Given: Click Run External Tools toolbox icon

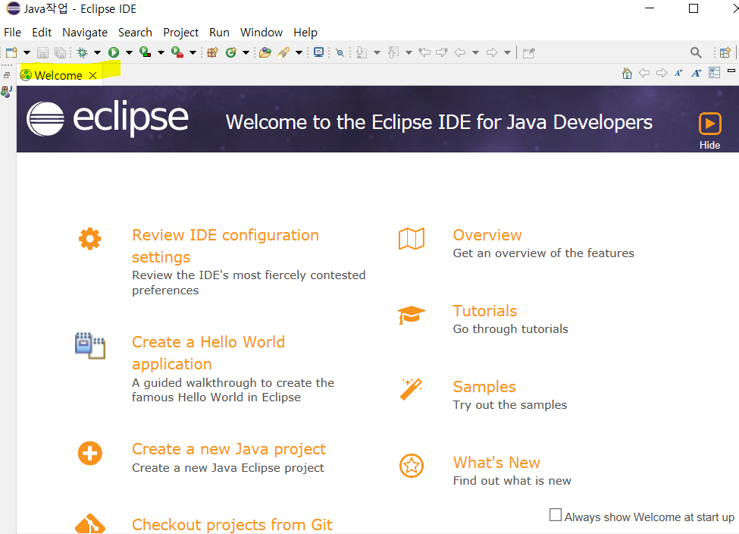Looking at the screenshot, I should tap(177, 52).
